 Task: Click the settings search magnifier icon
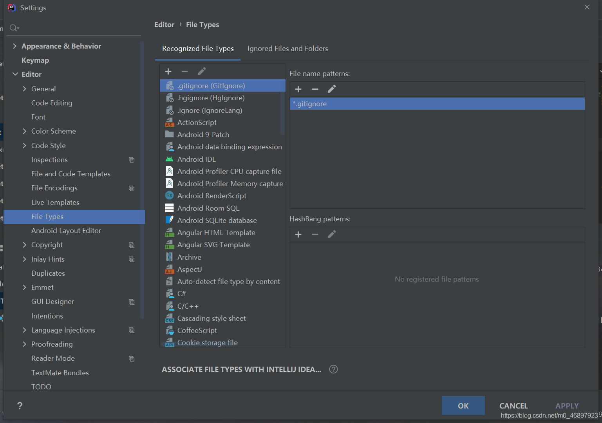click(14, 28)
